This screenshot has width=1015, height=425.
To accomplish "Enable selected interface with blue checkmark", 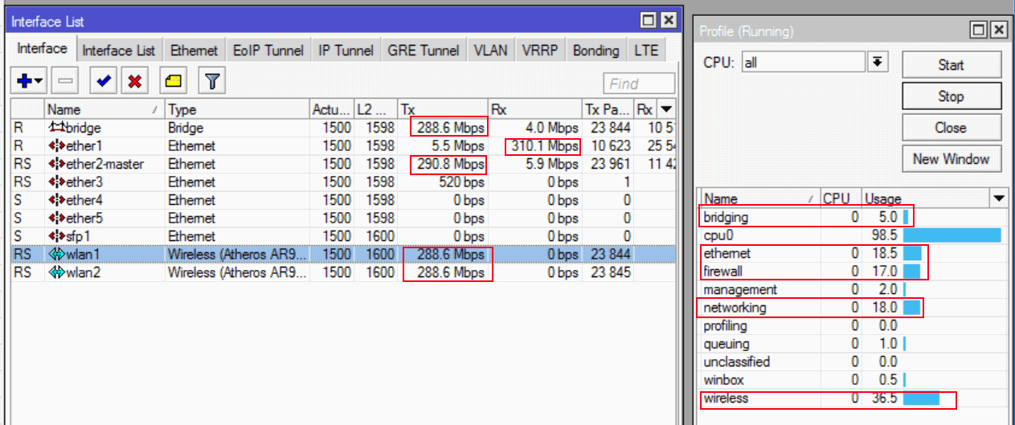I will click(x=104, y=80).
